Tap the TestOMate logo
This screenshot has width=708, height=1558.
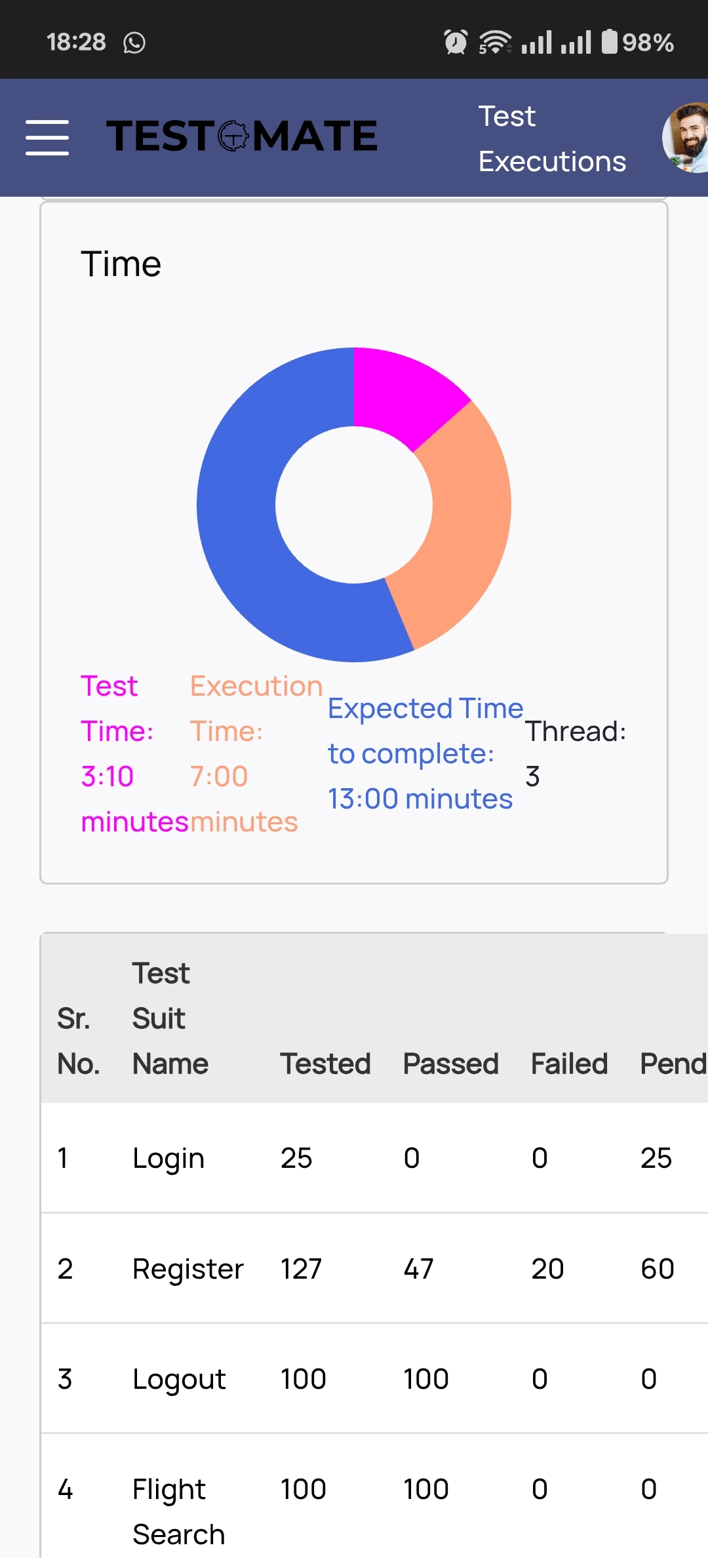[242, 136]
